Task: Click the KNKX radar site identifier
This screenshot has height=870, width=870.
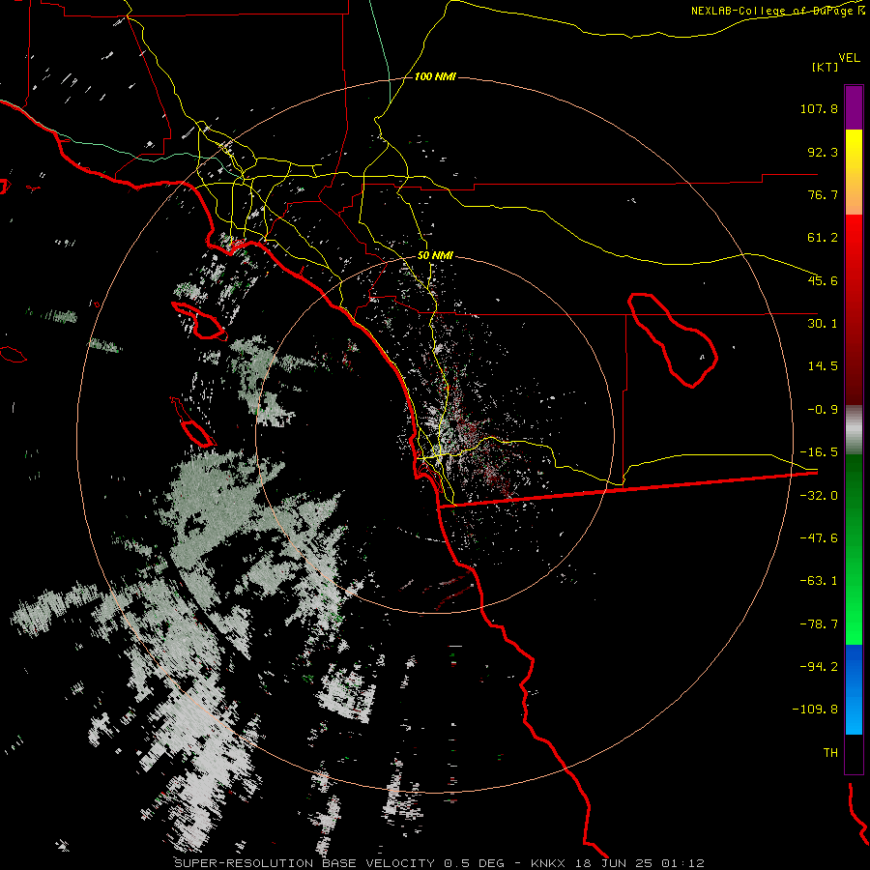Action: [x=548, y=863]
